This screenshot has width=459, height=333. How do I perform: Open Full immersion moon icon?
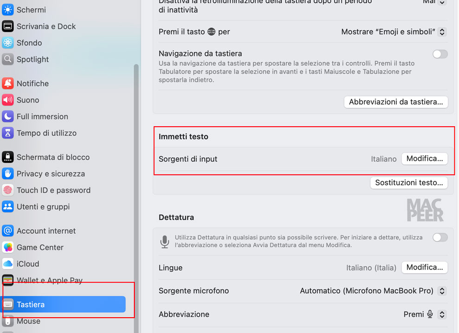(7, 116)
